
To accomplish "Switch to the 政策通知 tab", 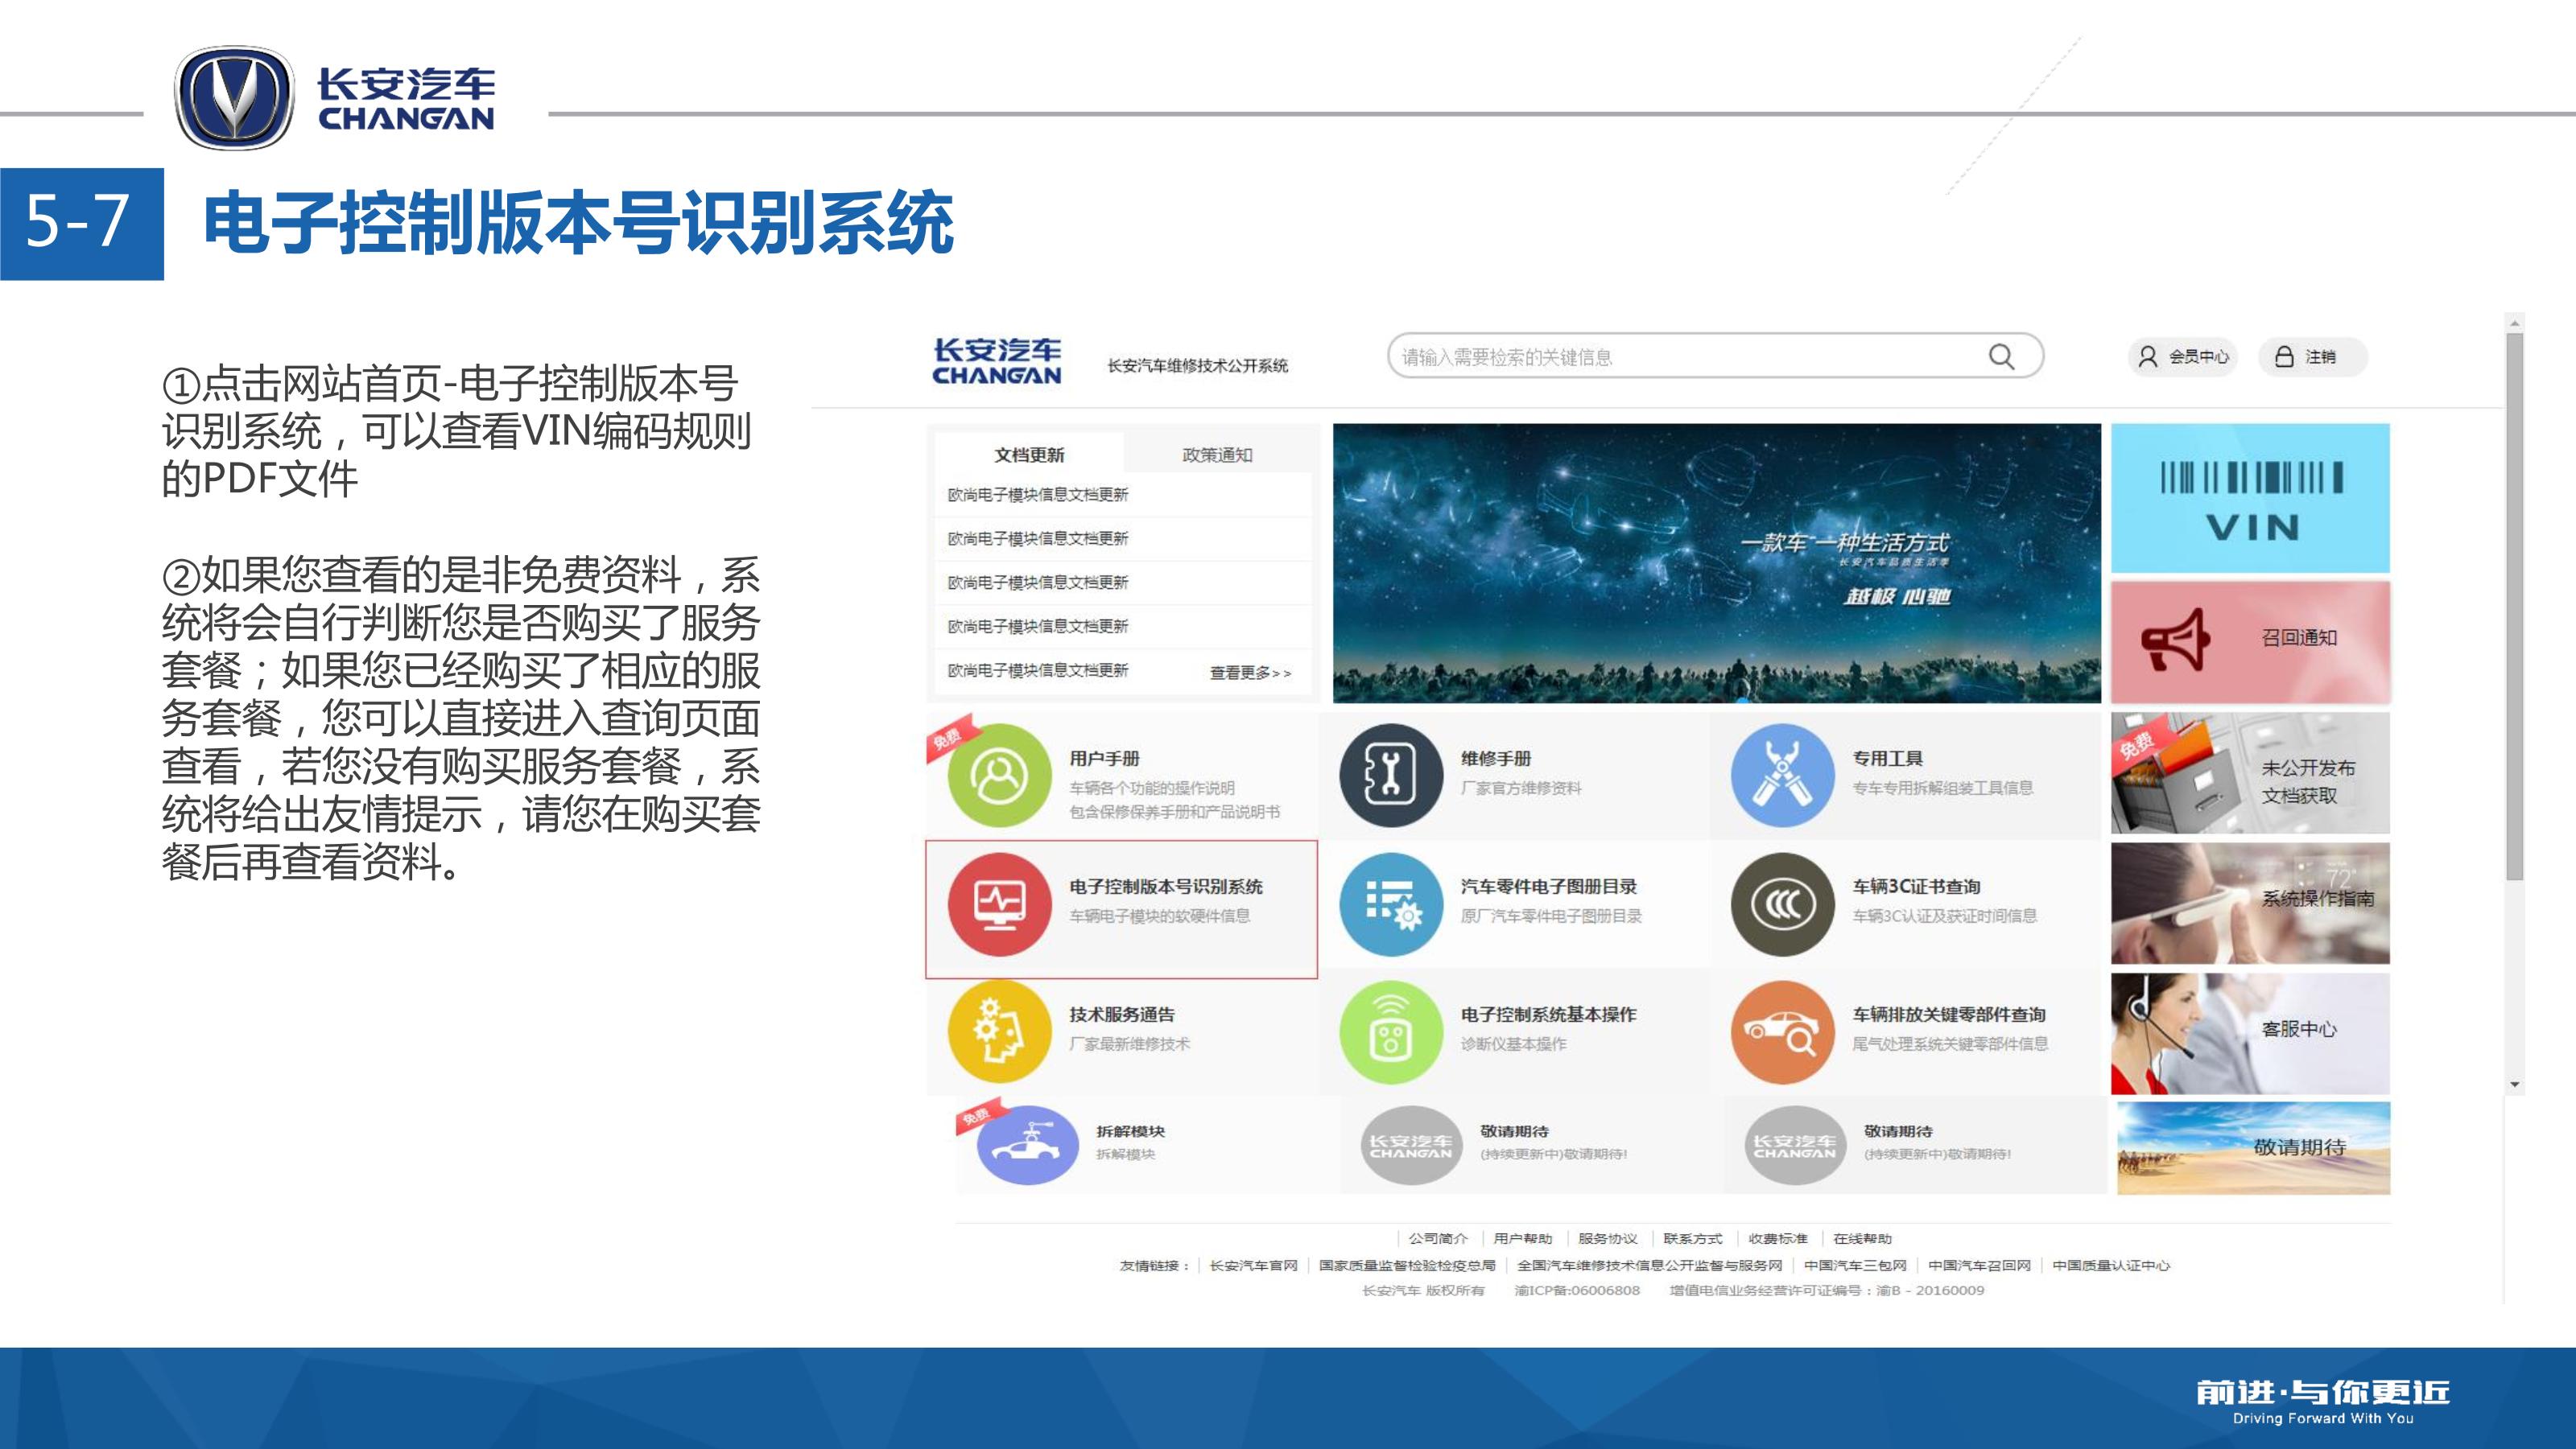I will coord(1217,455).
